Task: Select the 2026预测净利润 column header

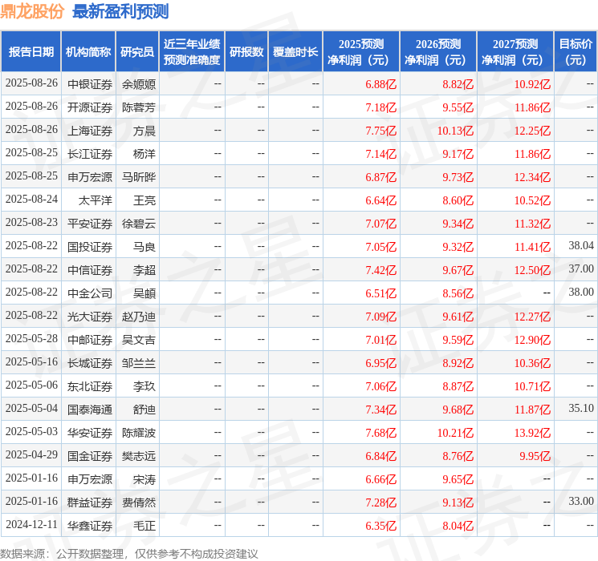Action: tap(438, 52)
